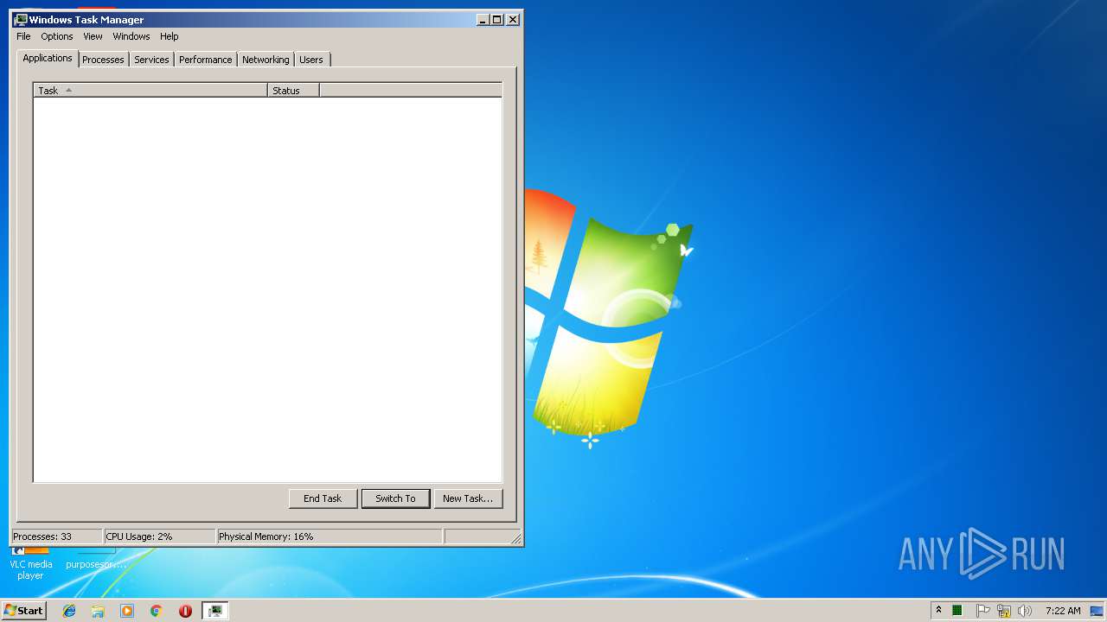Click the 'Processes: 33' status text
This screenshot has height=622, width=1107.
[42, 536]
